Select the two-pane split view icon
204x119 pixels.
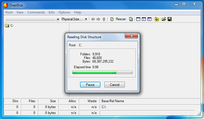point(144,19)
